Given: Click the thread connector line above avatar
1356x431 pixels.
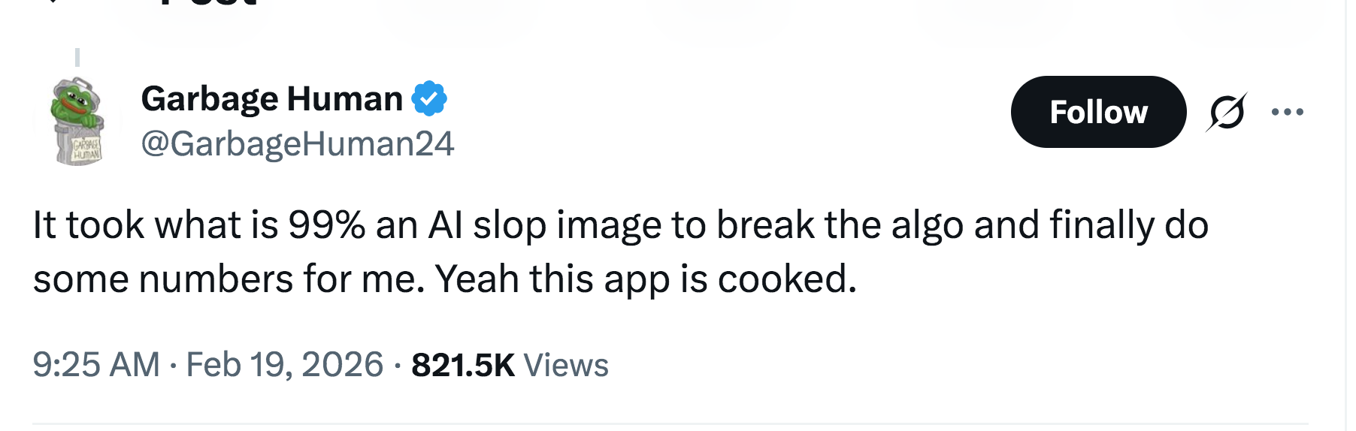Looking at the screenshot, I should pos(77,57).
